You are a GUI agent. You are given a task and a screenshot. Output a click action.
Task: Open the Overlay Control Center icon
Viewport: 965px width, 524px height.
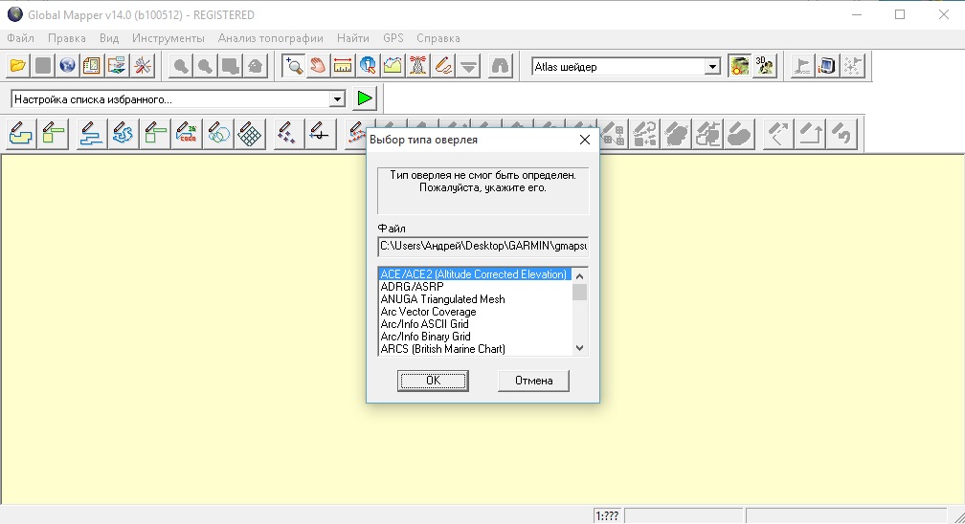click(x=92, y=66)
